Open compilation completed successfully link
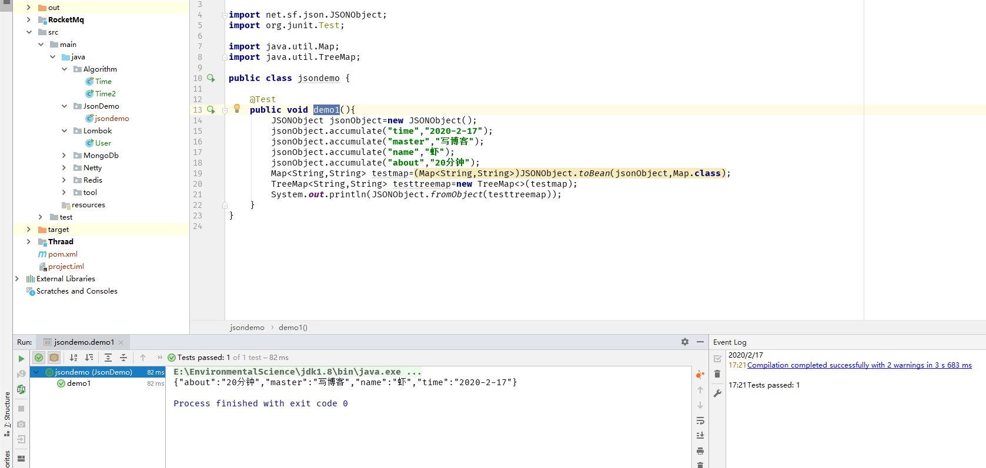Viewport: 986px width, 468px height. click(859, 365)
